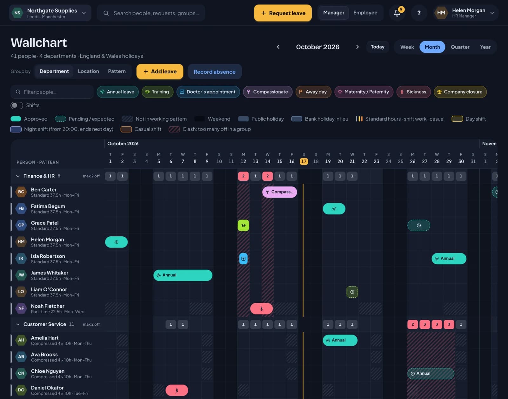This screenshot has width=508, height=399.
Task: Open Isla Robertson's doctor's appointment entry
Action: click(x=243, y=259)
